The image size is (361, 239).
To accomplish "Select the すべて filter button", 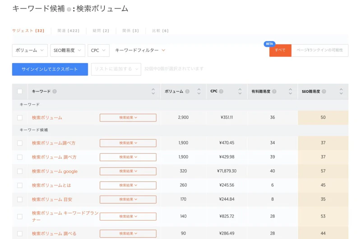I will (280, 50).
